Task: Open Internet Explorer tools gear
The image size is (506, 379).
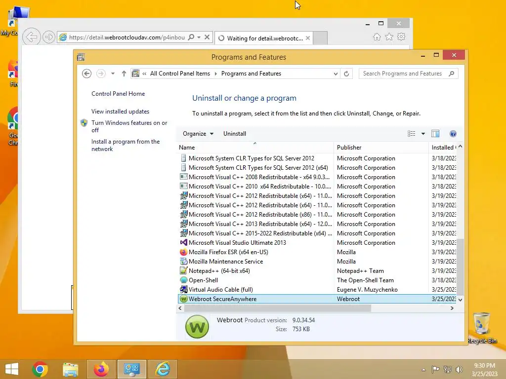Action: pos(401,37)
